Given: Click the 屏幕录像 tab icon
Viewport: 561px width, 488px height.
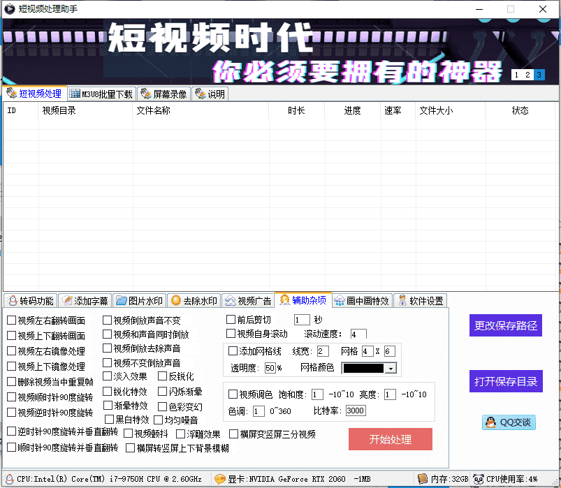Looking at the screenshot, I should (145, 94).
